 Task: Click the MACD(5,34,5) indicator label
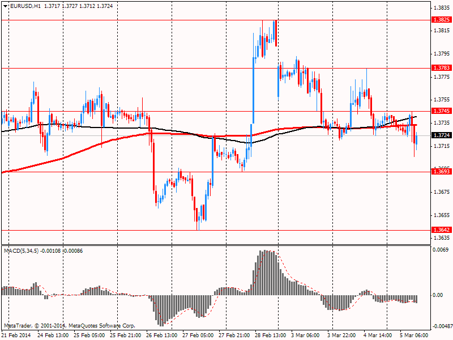(21, 251)
